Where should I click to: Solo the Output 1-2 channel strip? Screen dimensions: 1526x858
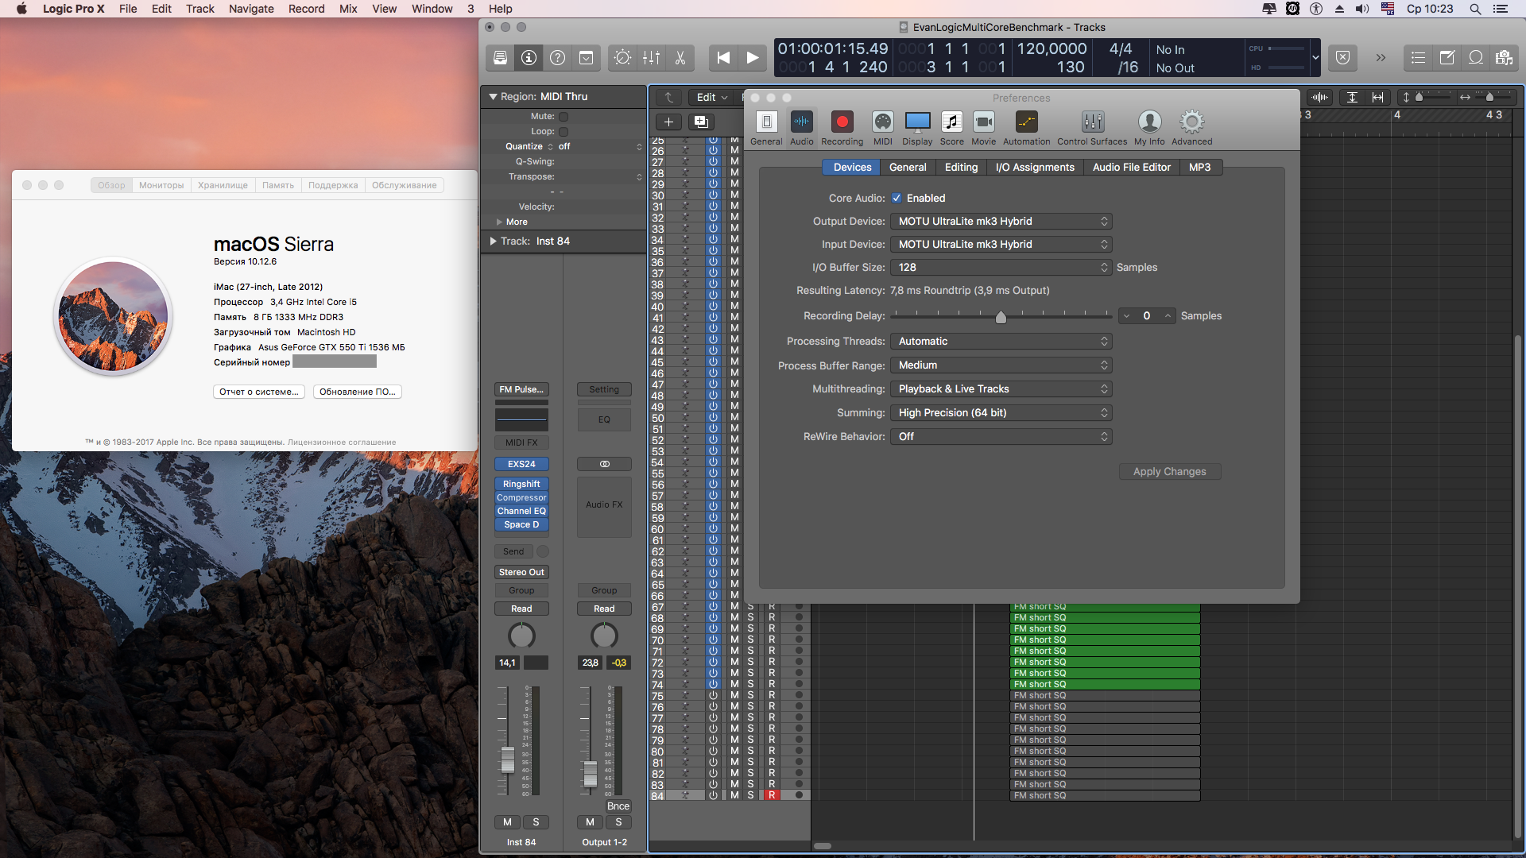tap(618, 822)
